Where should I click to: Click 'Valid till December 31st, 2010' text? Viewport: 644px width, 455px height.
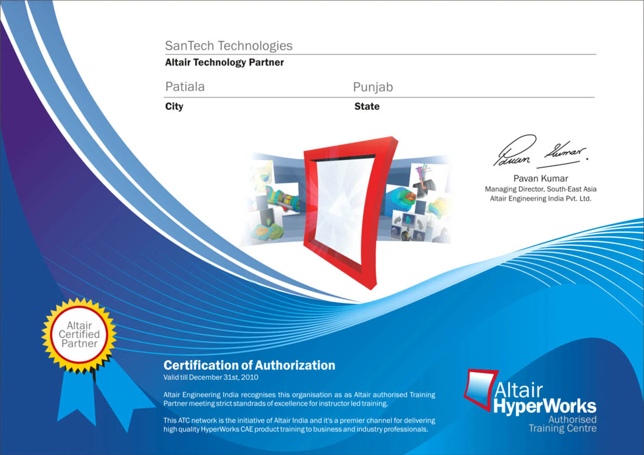(211, 377)
